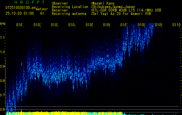Click the kHz axis unit label

(x=3, y=23)
